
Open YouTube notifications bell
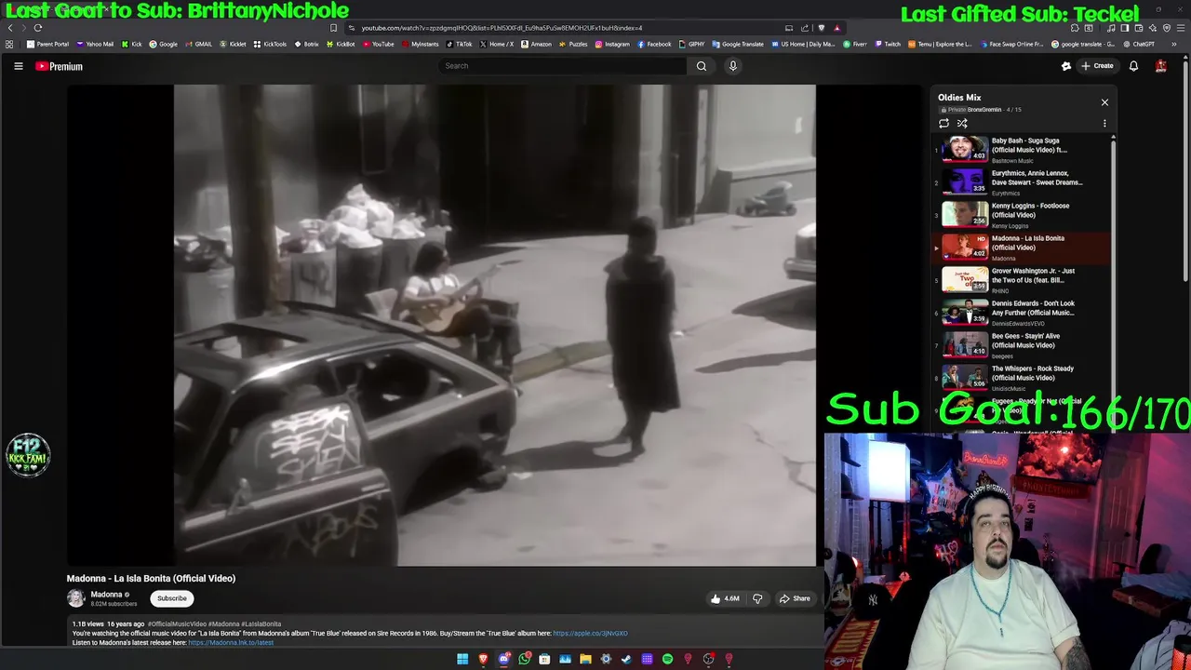click(1133, 66)
